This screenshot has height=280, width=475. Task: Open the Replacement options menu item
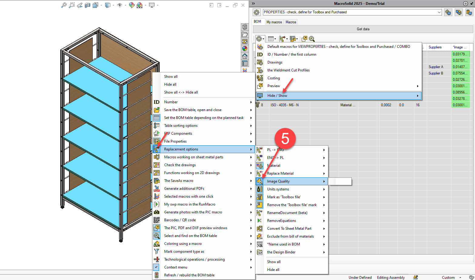pos(204,149)
